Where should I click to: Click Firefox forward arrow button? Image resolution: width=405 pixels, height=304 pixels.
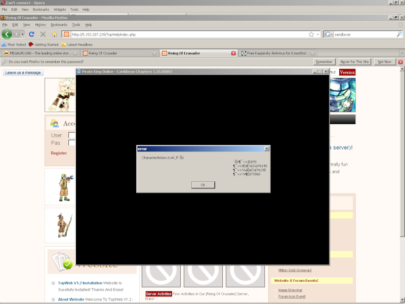pyautogui.click(x=16, y=34)
